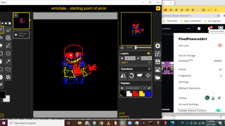Screen dimensions: 225x126
Task: Click Portfolio CREATE link
Action: tap(217, 61)
